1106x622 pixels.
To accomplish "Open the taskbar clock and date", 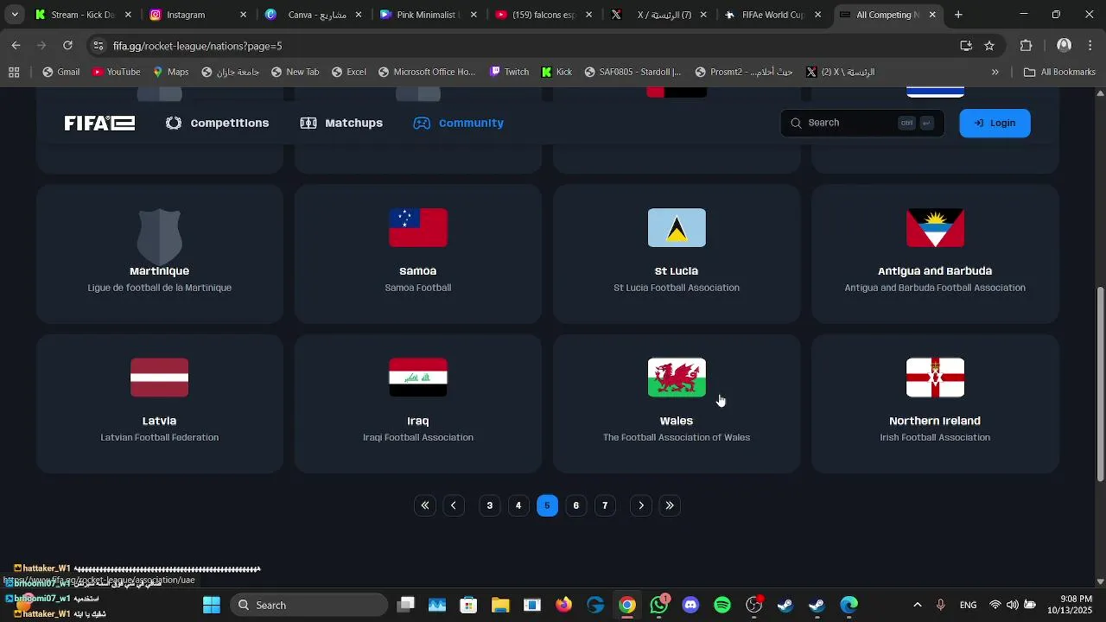I will pos(1070,605).
